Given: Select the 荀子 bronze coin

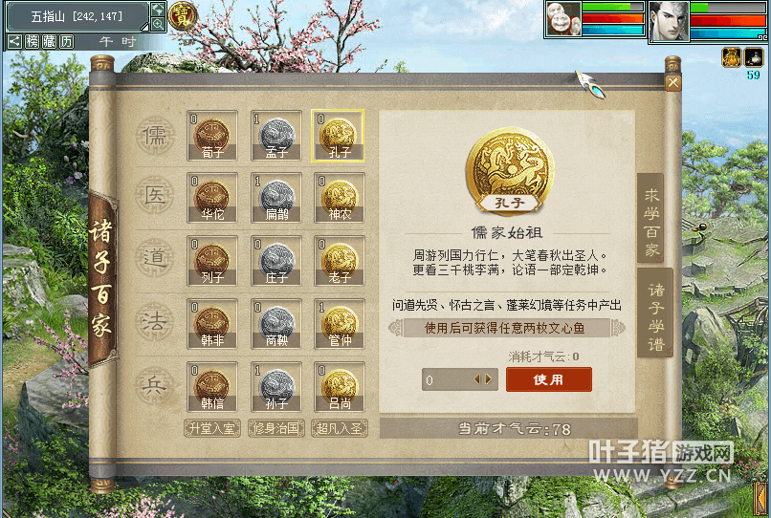Looking at the screenshot, I should [x=212, y=136].
